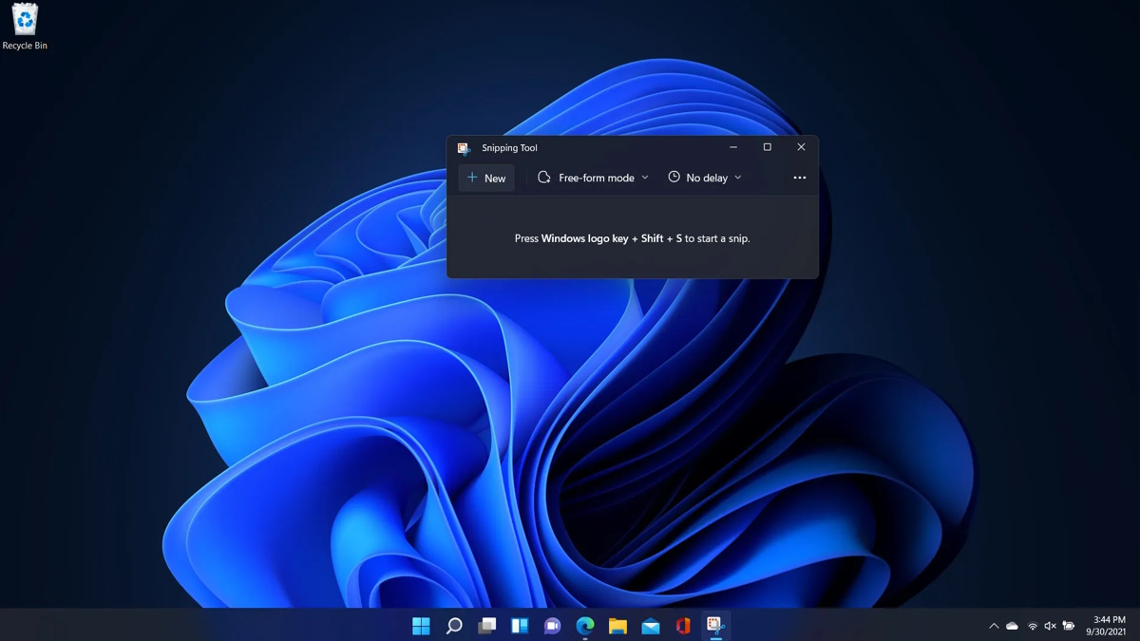Click the Wi-Fi network tray icon
Viewport: 1140px width, 641px height.
point(1033,627)
